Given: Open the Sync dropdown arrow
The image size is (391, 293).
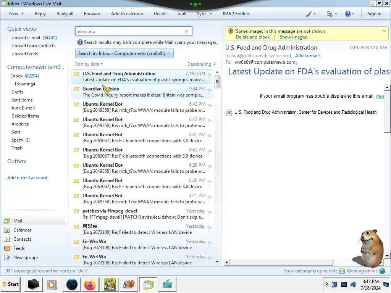Looking at the screenshot, I should [x=211, y=14].
